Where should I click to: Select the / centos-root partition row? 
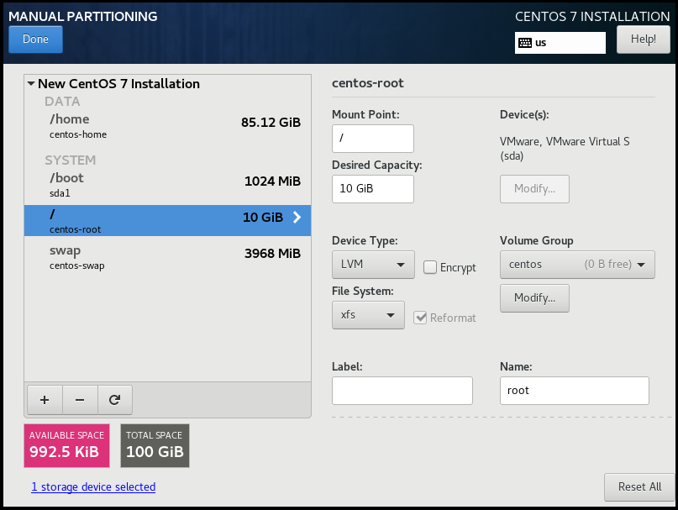coord(168,221)
